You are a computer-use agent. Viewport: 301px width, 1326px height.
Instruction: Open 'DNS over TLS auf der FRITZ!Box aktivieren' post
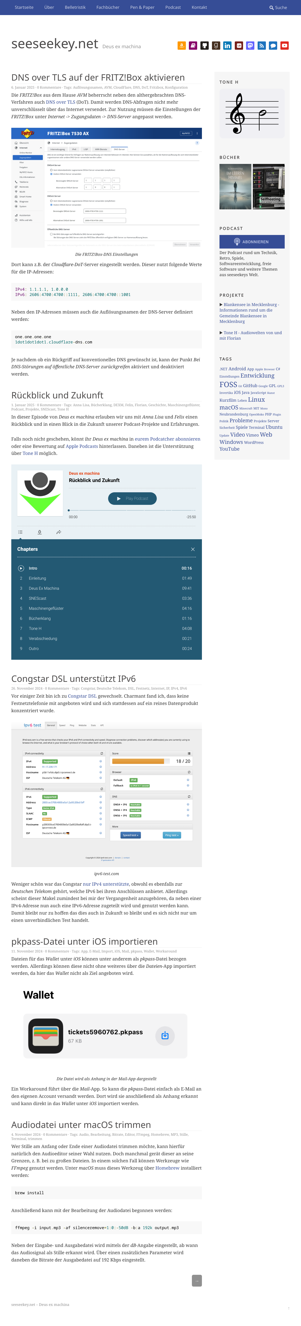(98, 77)
